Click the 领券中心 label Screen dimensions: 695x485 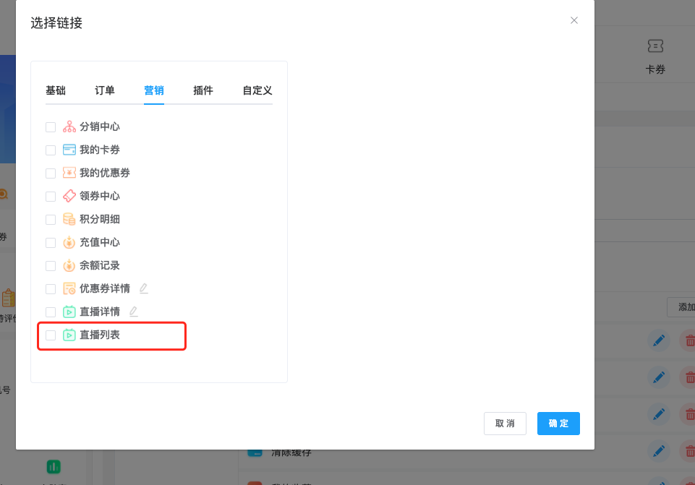100,196
